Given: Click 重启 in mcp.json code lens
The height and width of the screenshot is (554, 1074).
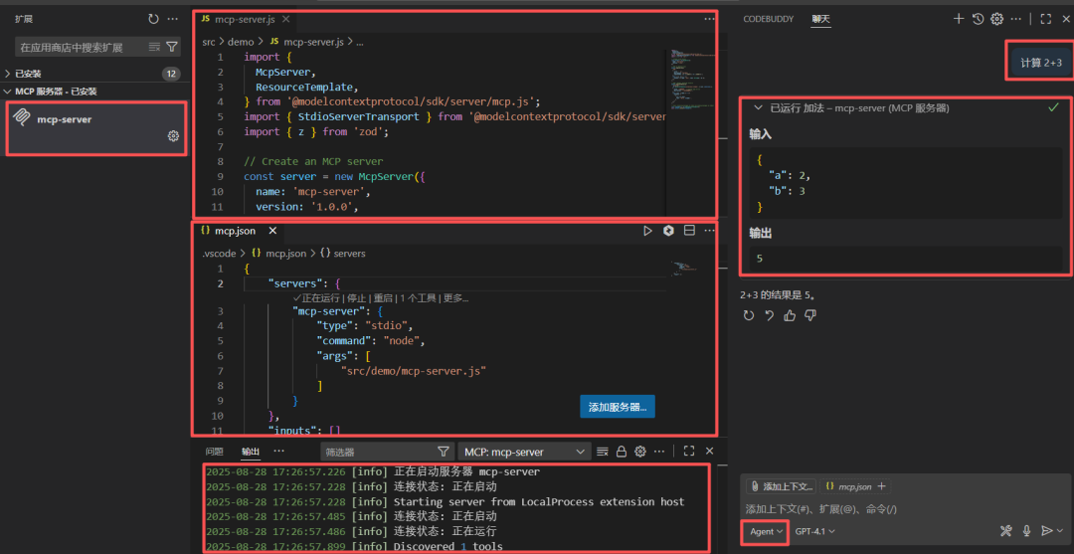Looking at the screenshot, I should pyautogui.click(x=383, y=298).
